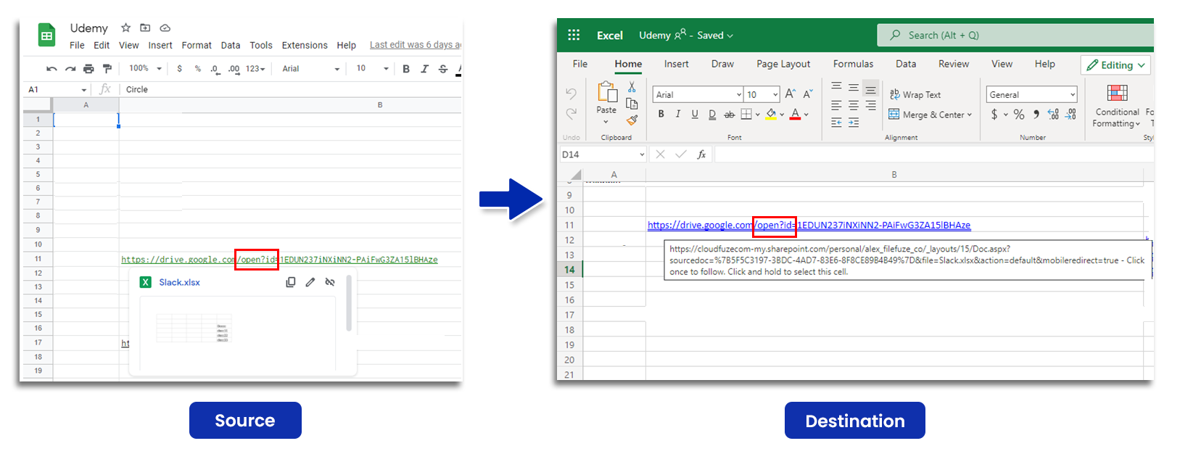Click Excel undo arrow in Undo group
Image resolution: width=1180 pixels, height=454 pixels.
pos(572,94)
